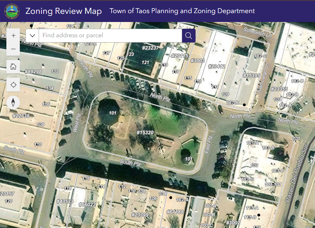Open the search source dropdown arrow
This screenshot has height=228, width=315.
(32, 35)
